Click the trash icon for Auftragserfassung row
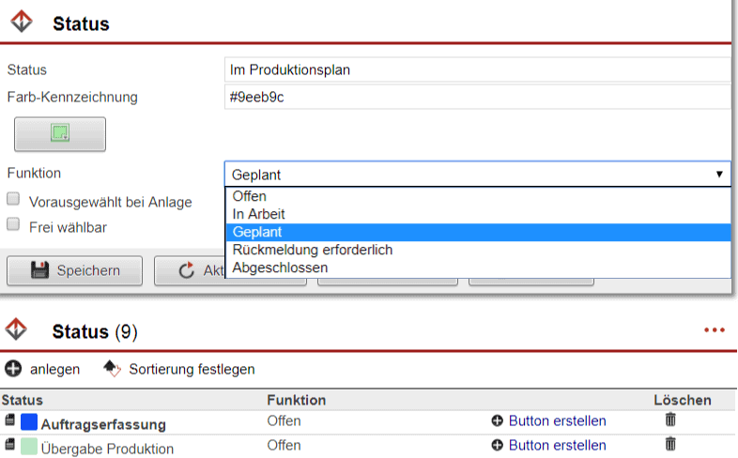738x458 pixels. (669, 420)
